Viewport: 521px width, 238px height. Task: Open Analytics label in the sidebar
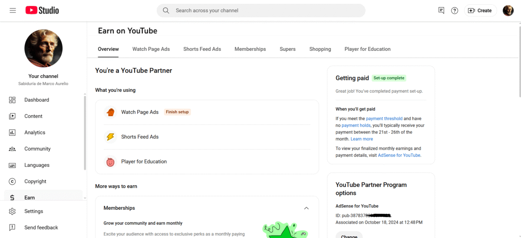coord(35,133)
